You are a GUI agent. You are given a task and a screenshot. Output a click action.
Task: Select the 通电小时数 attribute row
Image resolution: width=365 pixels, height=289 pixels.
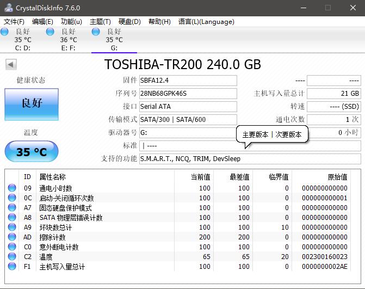point(178,188)
